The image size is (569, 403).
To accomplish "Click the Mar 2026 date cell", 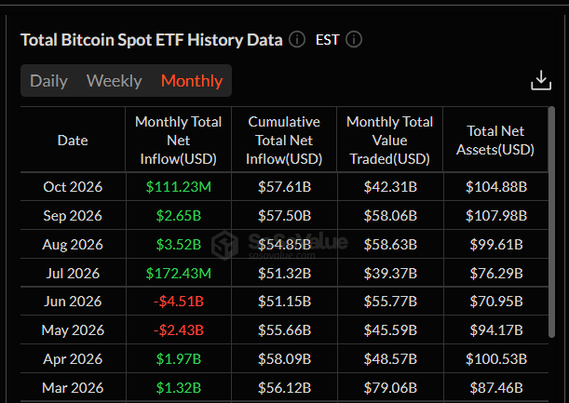I will (73, 387).
